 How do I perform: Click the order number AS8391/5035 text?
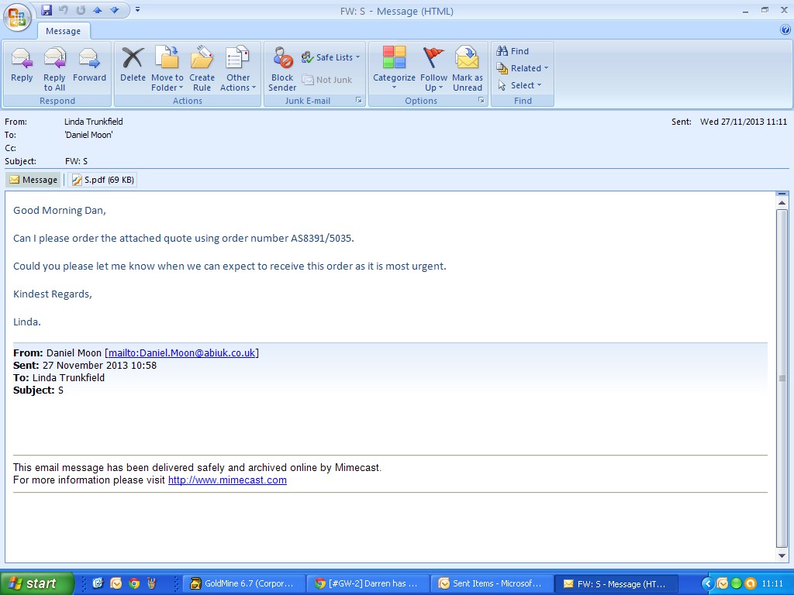[321, 238]
